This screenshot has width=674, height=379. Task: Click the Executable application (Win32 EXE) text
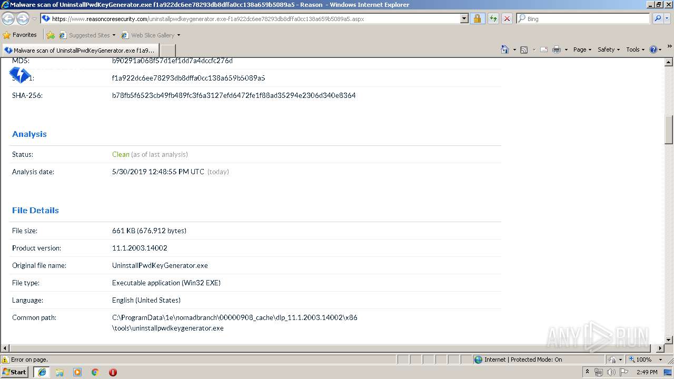pyautogui.click(x=166, y=283)
